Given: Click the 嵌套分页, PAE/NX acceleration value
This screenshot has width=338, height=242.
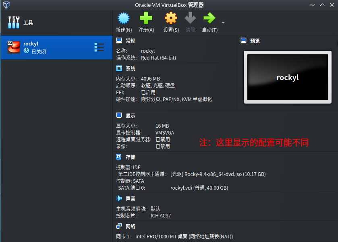Looking at the screenshot, I should tap(176, 99).
